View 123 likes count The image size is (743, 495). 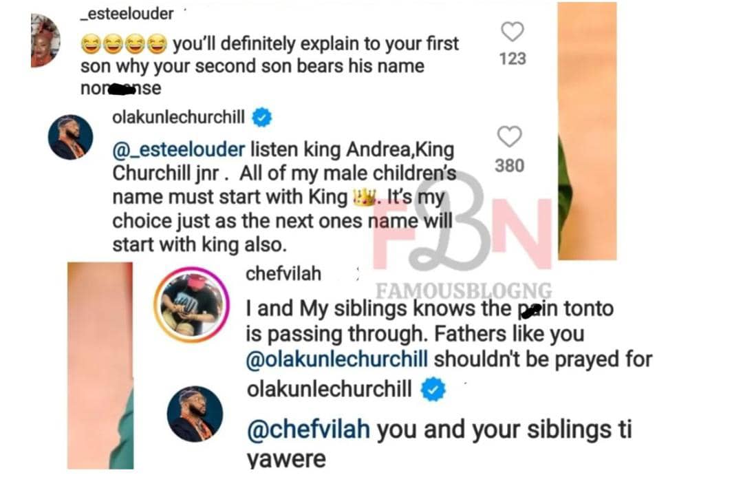point(513,59)
